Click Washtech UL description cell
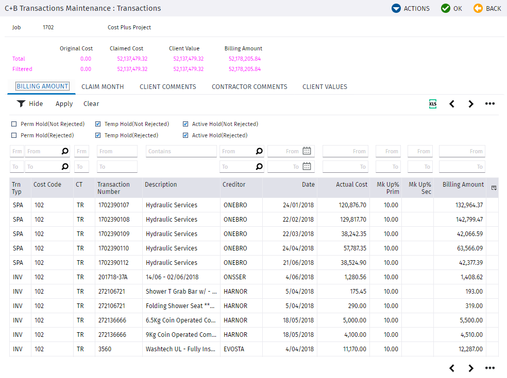The height and width of the screenshot is (378, 507). click(180, 349)
